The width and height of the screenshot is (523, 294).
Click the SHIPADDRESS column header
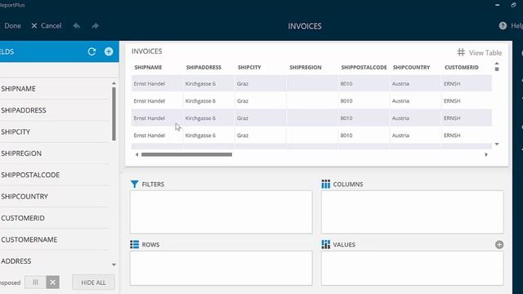coord(203,67)
